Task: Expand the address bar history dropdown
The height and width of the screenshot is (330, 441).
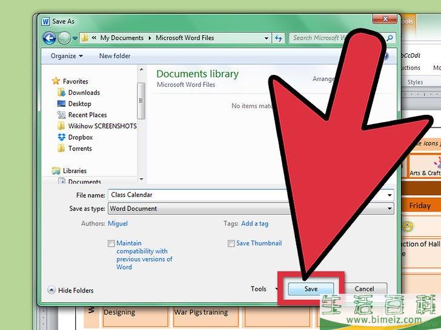Action: (x=266, y=38)
